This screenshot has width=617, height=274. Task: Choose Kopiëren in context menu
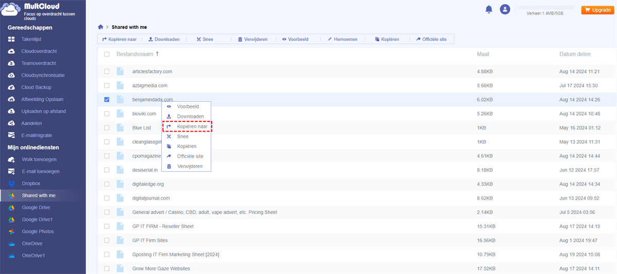coord(187,147)
